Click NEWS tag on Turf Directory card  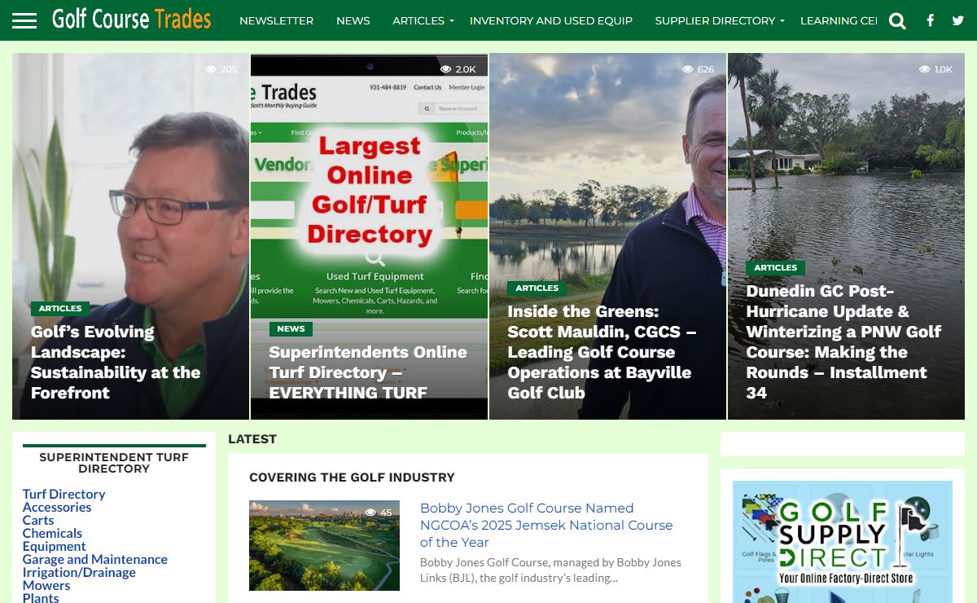coord(291,329)
